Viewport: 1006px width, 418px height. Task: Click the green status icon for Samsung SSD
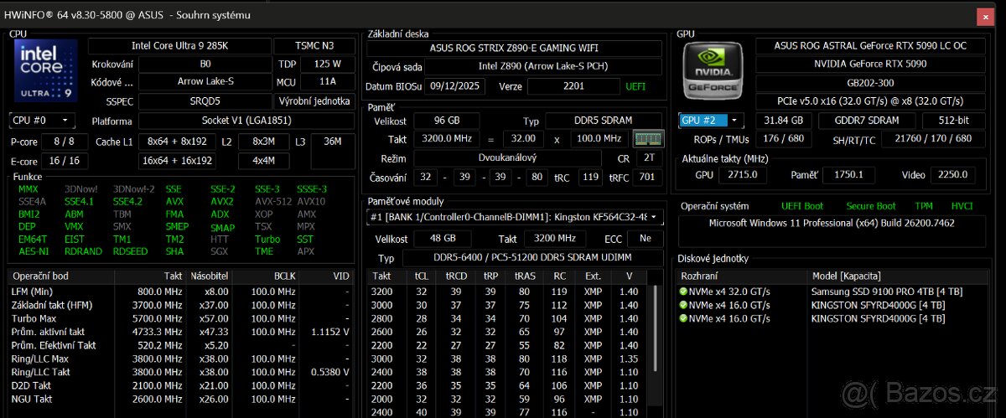coord(684,291)
